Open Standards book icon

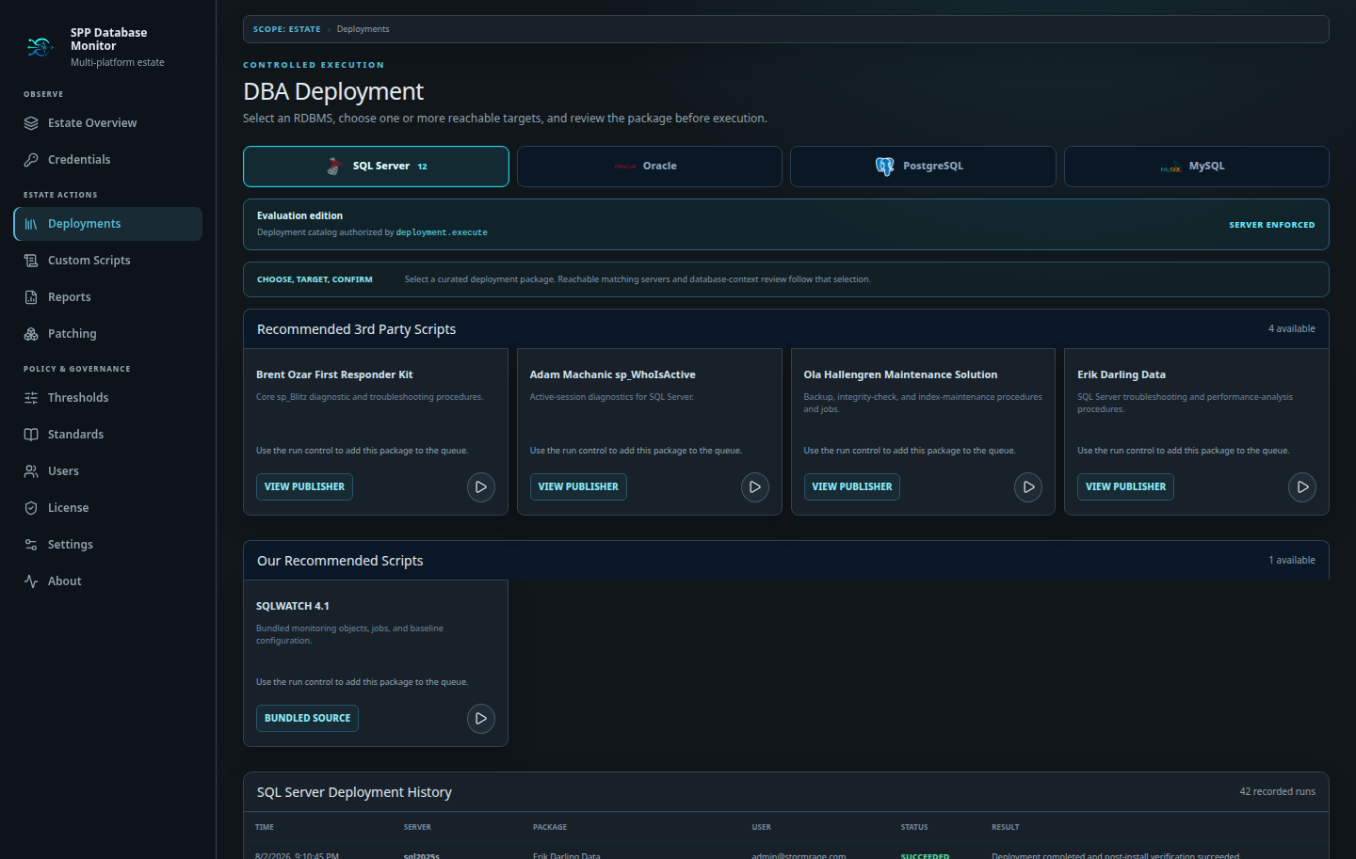(31, 435)
